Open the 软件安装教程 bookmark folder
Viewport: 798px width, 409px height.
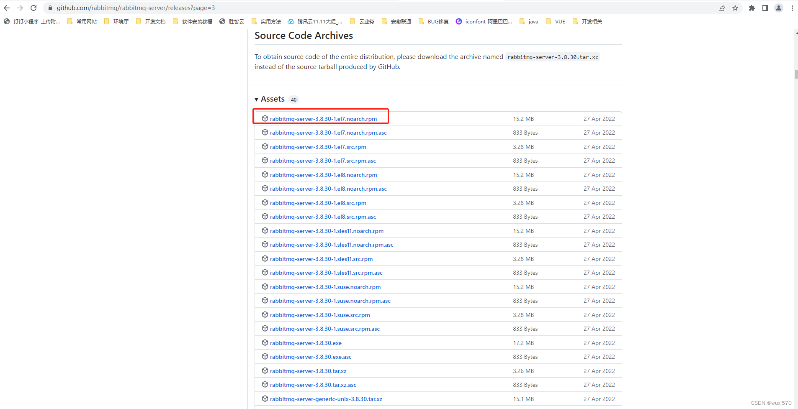[x=193, y=21]
